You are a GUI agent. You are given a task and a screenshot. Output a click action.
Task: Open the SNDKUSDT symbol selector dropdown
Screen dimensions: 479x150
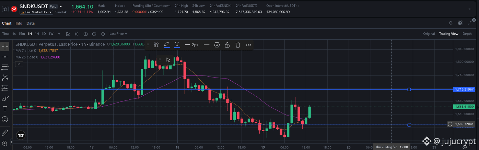(x=61, y=6)
